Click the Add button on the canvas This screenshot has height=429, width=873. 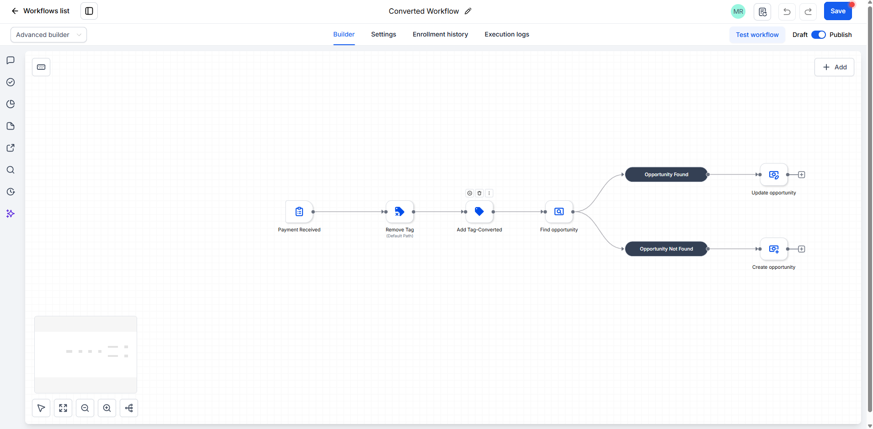[x=834, y=67]
